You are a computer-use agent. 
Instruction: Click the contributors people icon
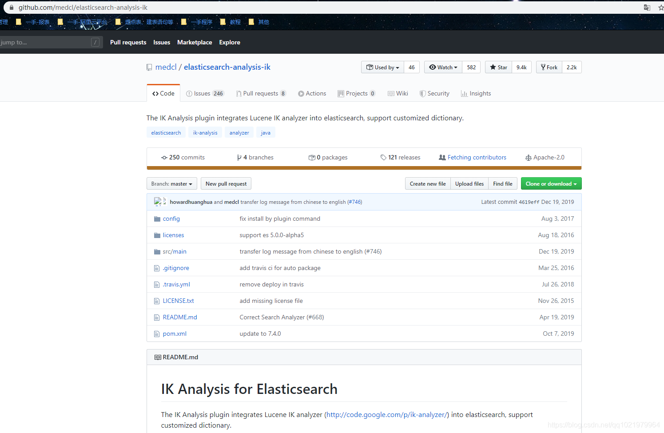click(x=442, y=158)
